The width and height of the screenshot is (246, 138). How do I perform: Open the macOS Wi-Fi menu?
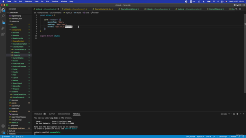tap(214, 2)
